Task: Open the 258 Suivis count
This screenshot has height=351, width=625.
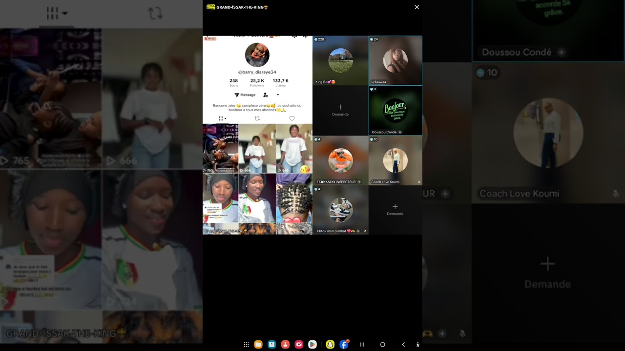Action: point(234,82)
